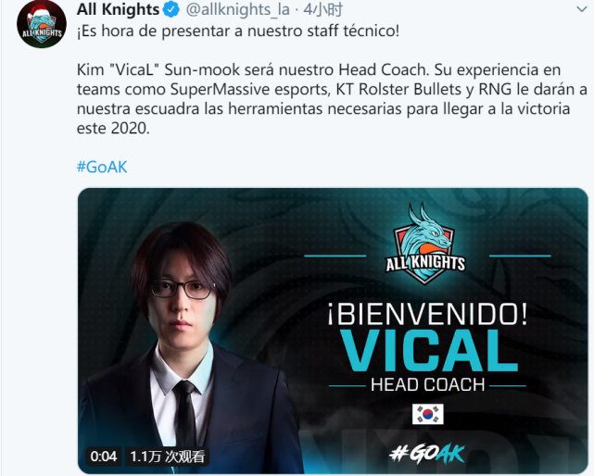Open the @allknights_la handle link
The width and height of the screenshot is (594, 476).
click(238, 10)
